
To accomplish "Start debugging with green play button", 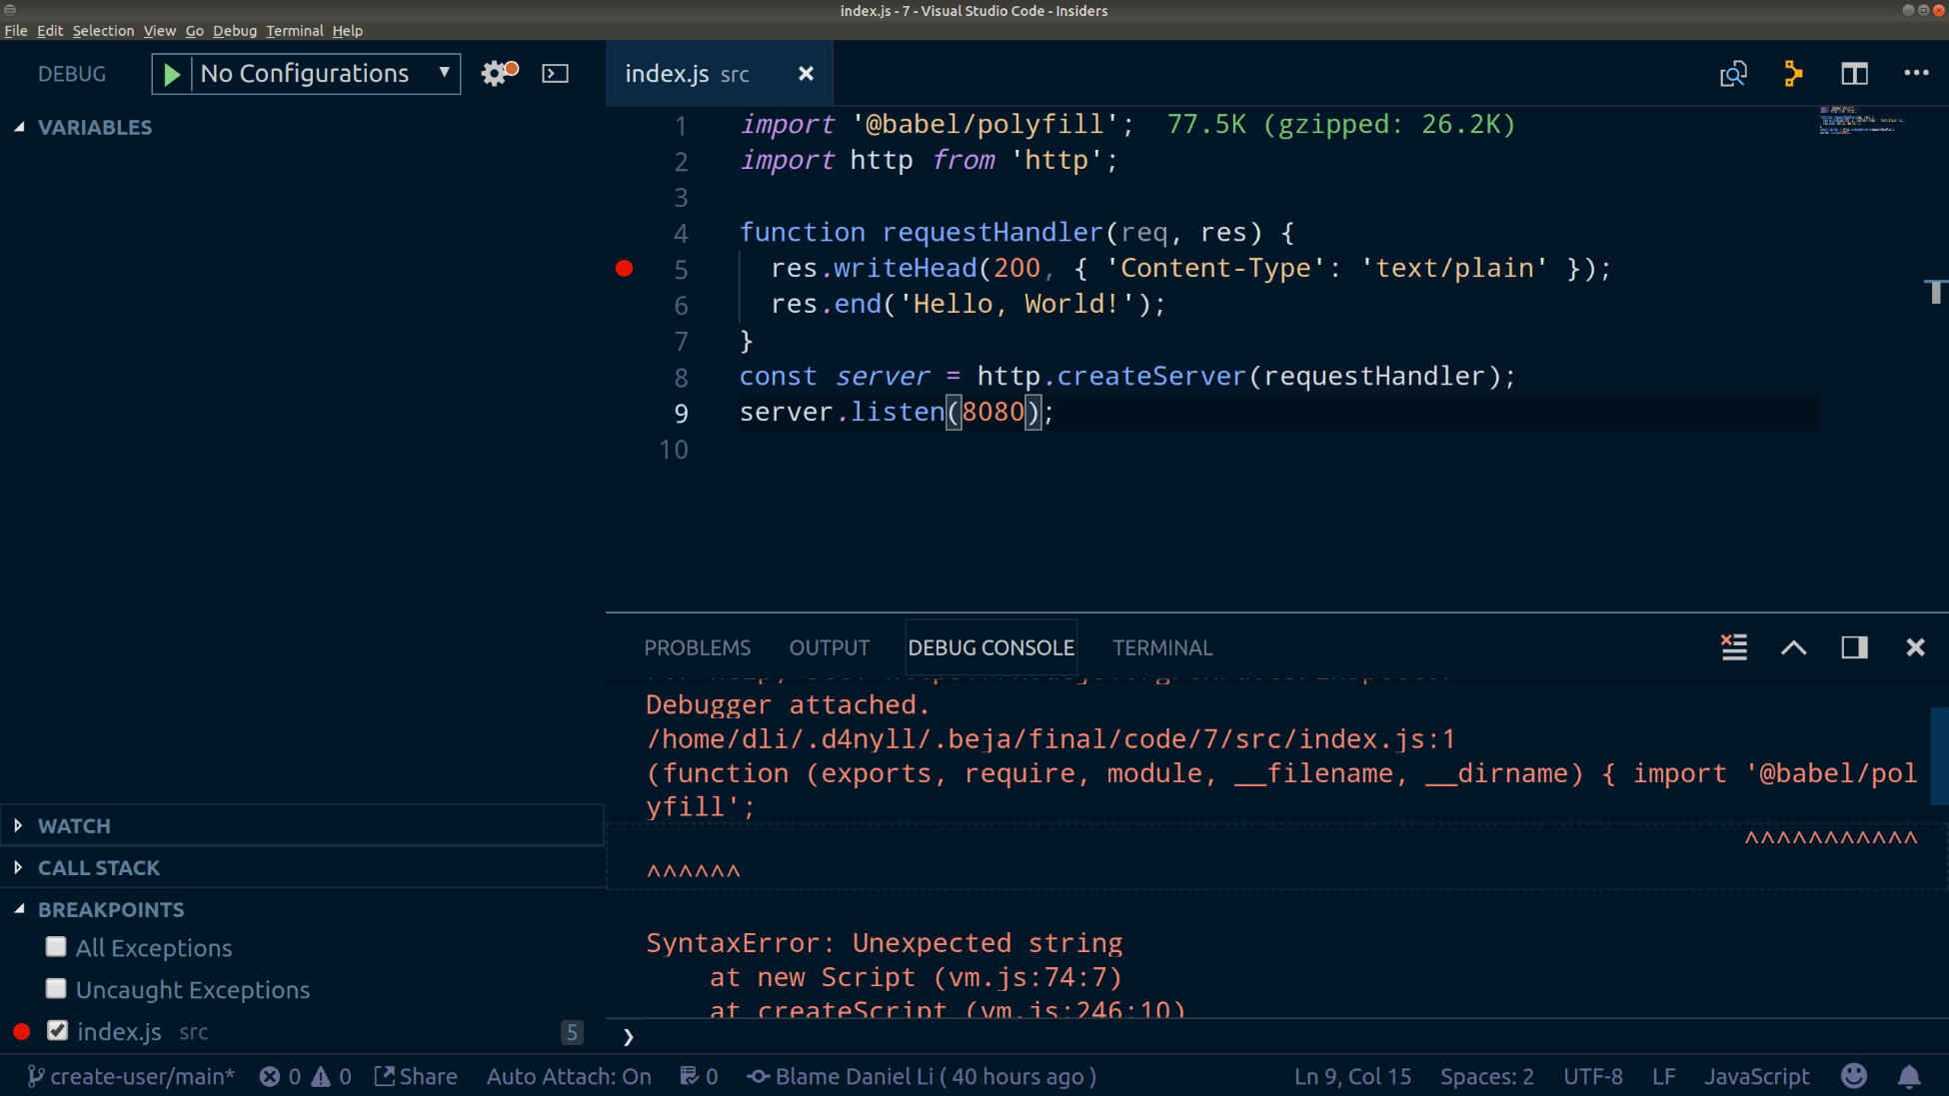I will click(172, 74).
